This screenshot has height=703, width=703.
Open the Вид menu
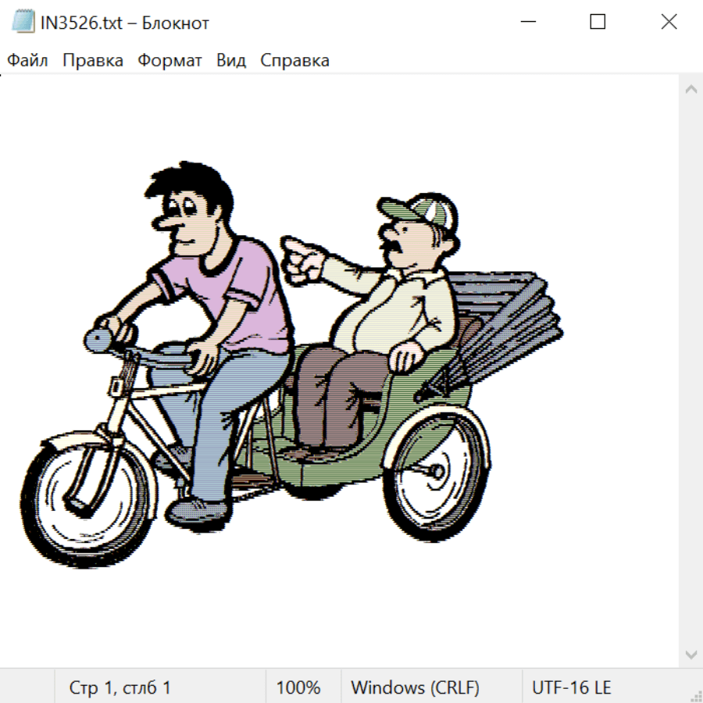point(230,61)
